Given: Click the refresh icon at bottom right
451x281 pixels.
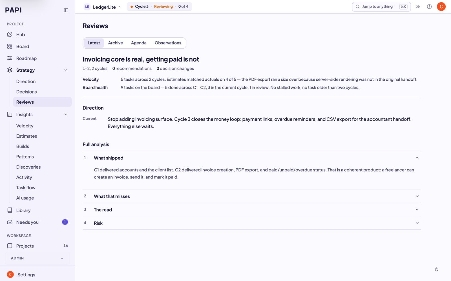Looking at the screenshot, I should coord(436,269).
